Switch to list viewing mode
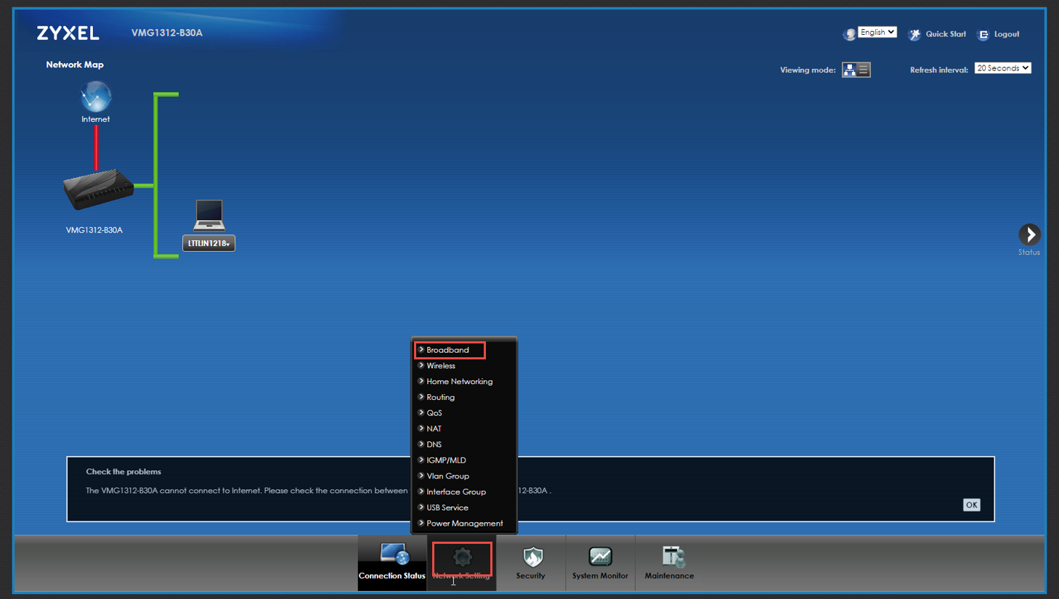 [864, 70]
